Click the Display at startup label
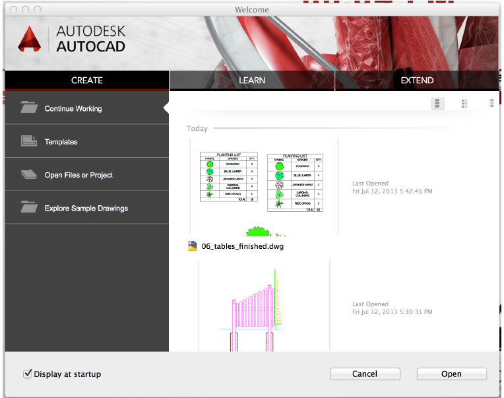 tap(67, 374)
